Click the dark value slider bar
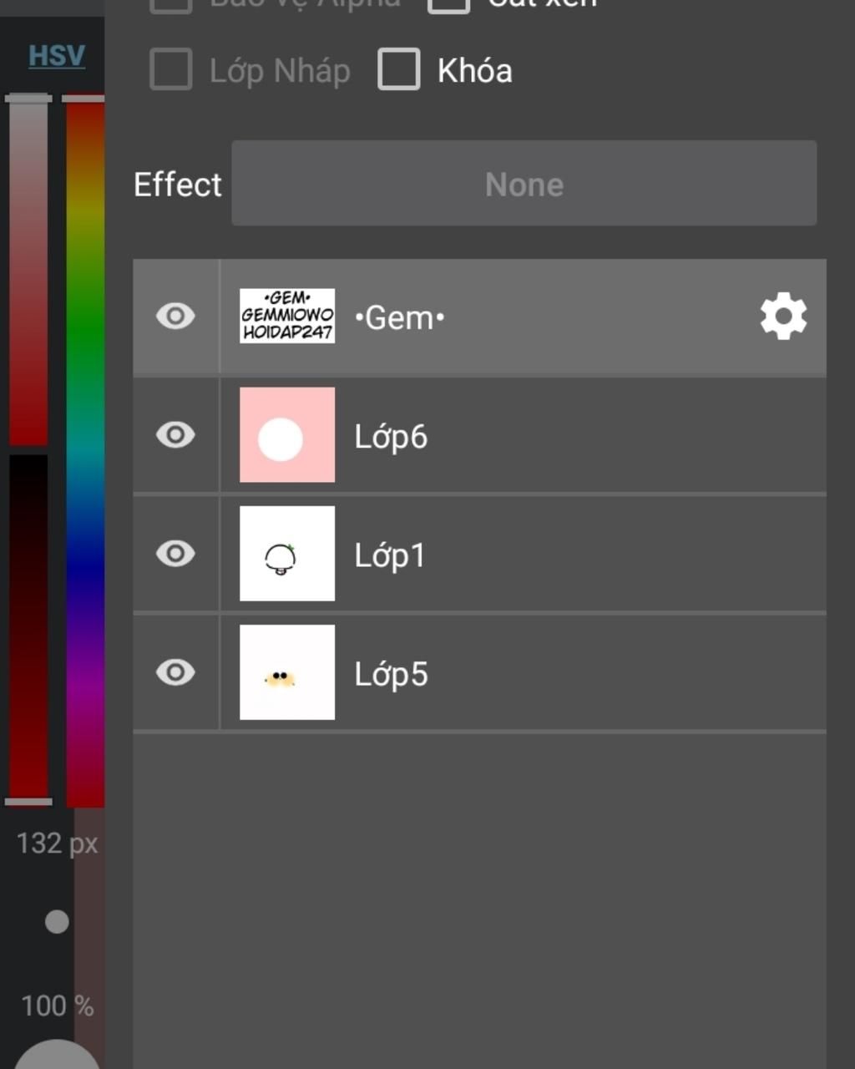The height and width of the screenshot is (1069, 855). (x=28, y=626)
